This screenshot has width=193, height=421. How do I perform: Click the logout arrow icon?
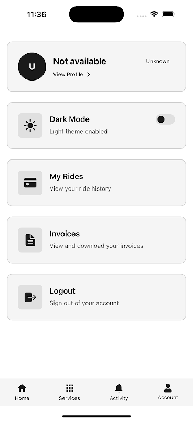(30, 297)
